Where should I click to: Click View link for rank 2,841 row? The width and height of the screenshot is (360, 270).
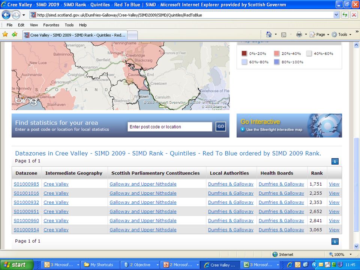(x=334, y=220)
